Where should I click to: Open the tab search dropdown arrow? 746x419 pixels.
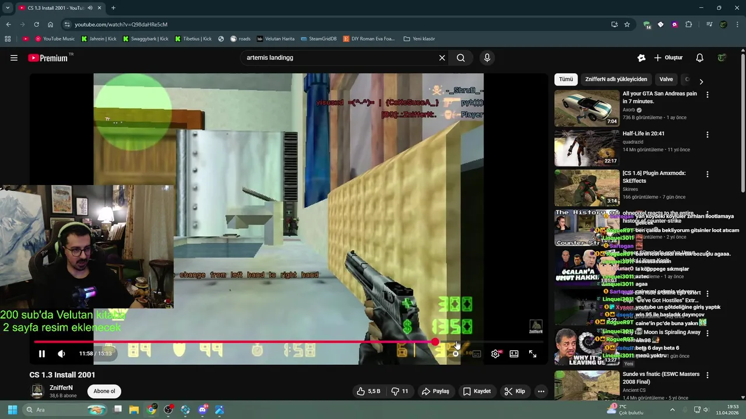coord(8,8)
